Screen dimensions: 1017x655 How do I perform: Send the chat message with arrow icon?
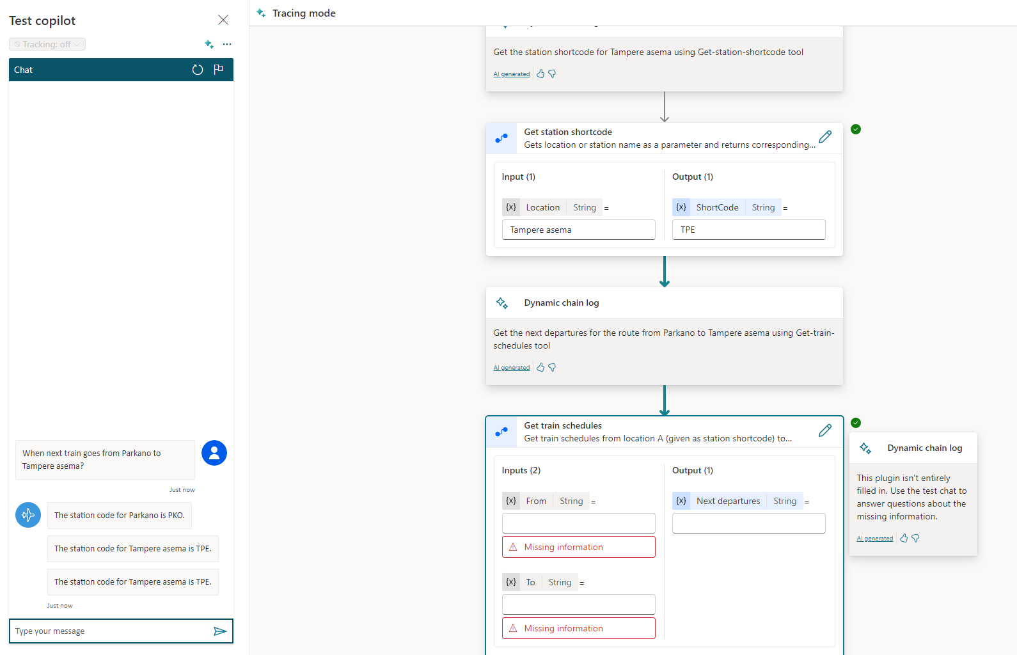pyautogui.click(x=220, y=631)
